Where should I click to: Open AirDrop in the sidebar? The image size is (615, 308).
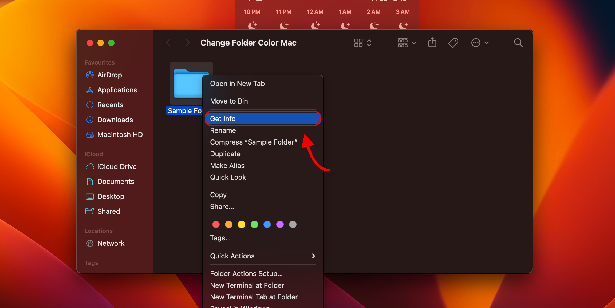click(x=109, y=75)
